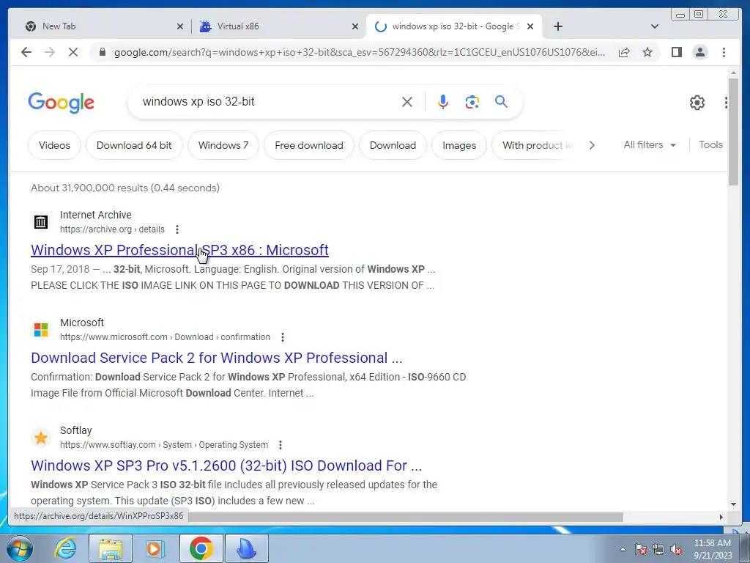Viewport: 750px width, 563px height.
Task: Open the taskbar clock showing 11:58 AM
Action: point(713,549)
